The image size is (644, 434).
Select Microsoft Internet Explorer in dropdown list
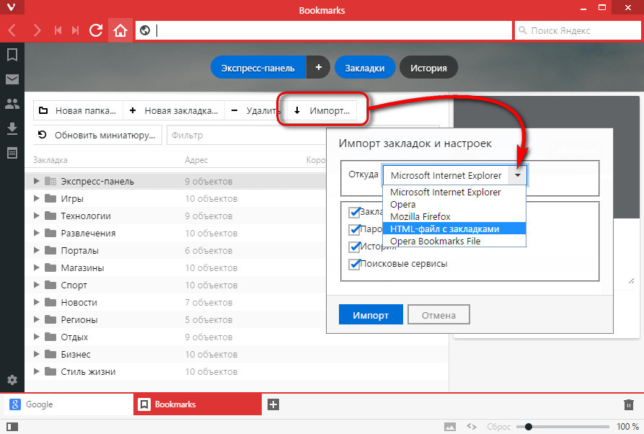click(x=454, y=192)
